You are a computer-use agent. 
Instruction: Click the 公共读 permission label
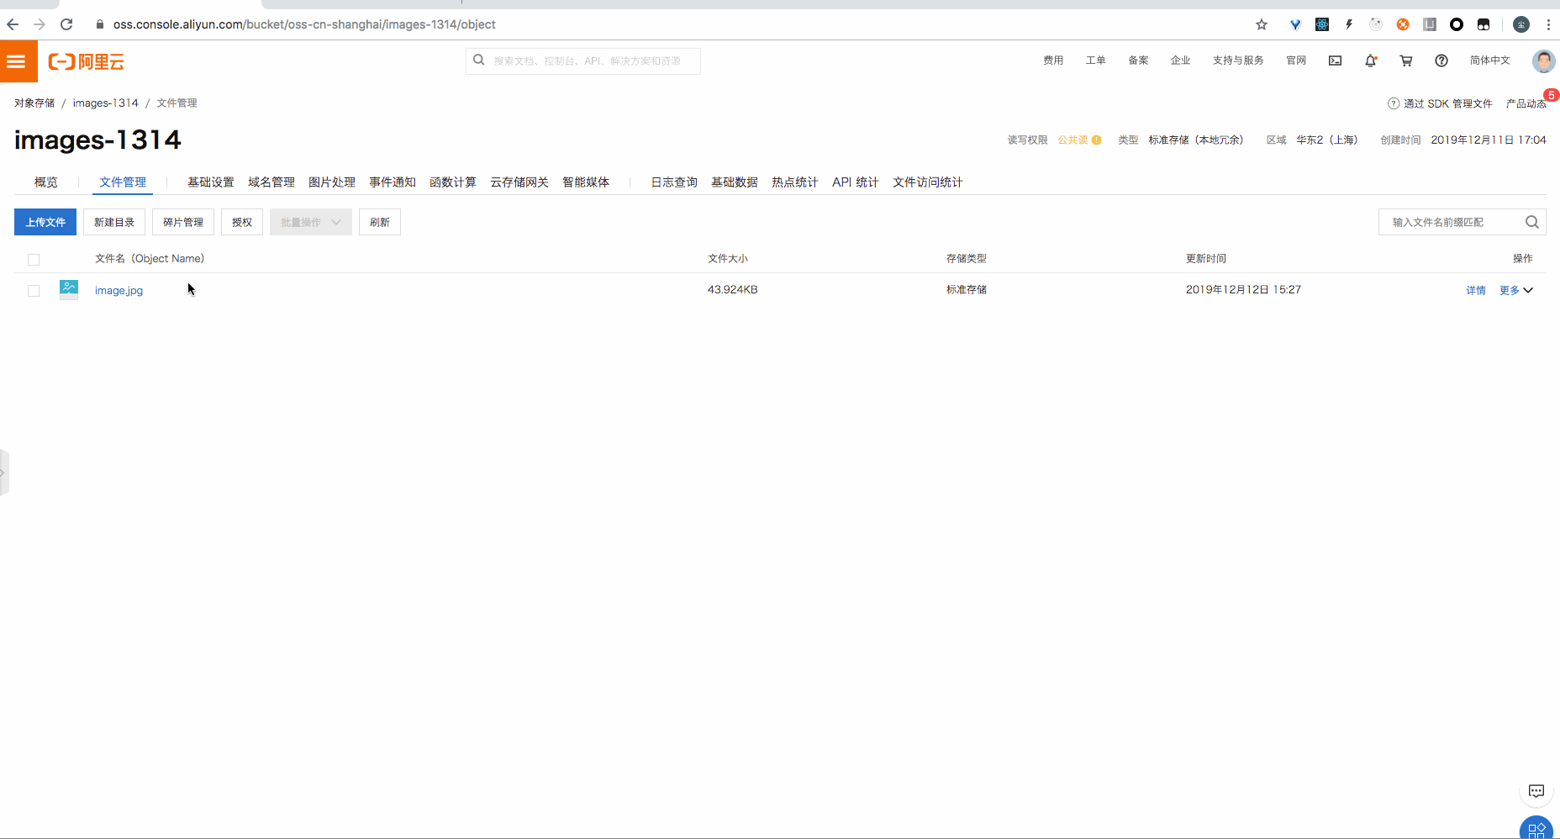(1072, 140)
